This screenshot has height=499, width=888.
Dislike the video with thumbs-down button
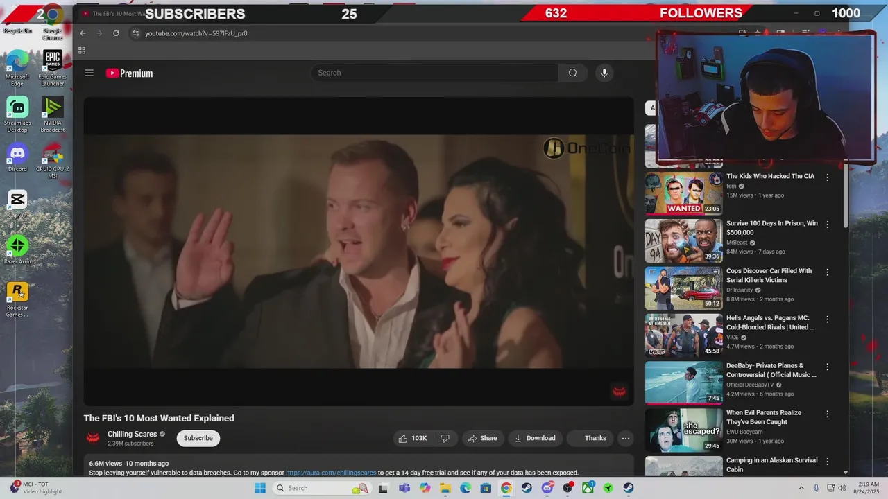click(445, 438)
